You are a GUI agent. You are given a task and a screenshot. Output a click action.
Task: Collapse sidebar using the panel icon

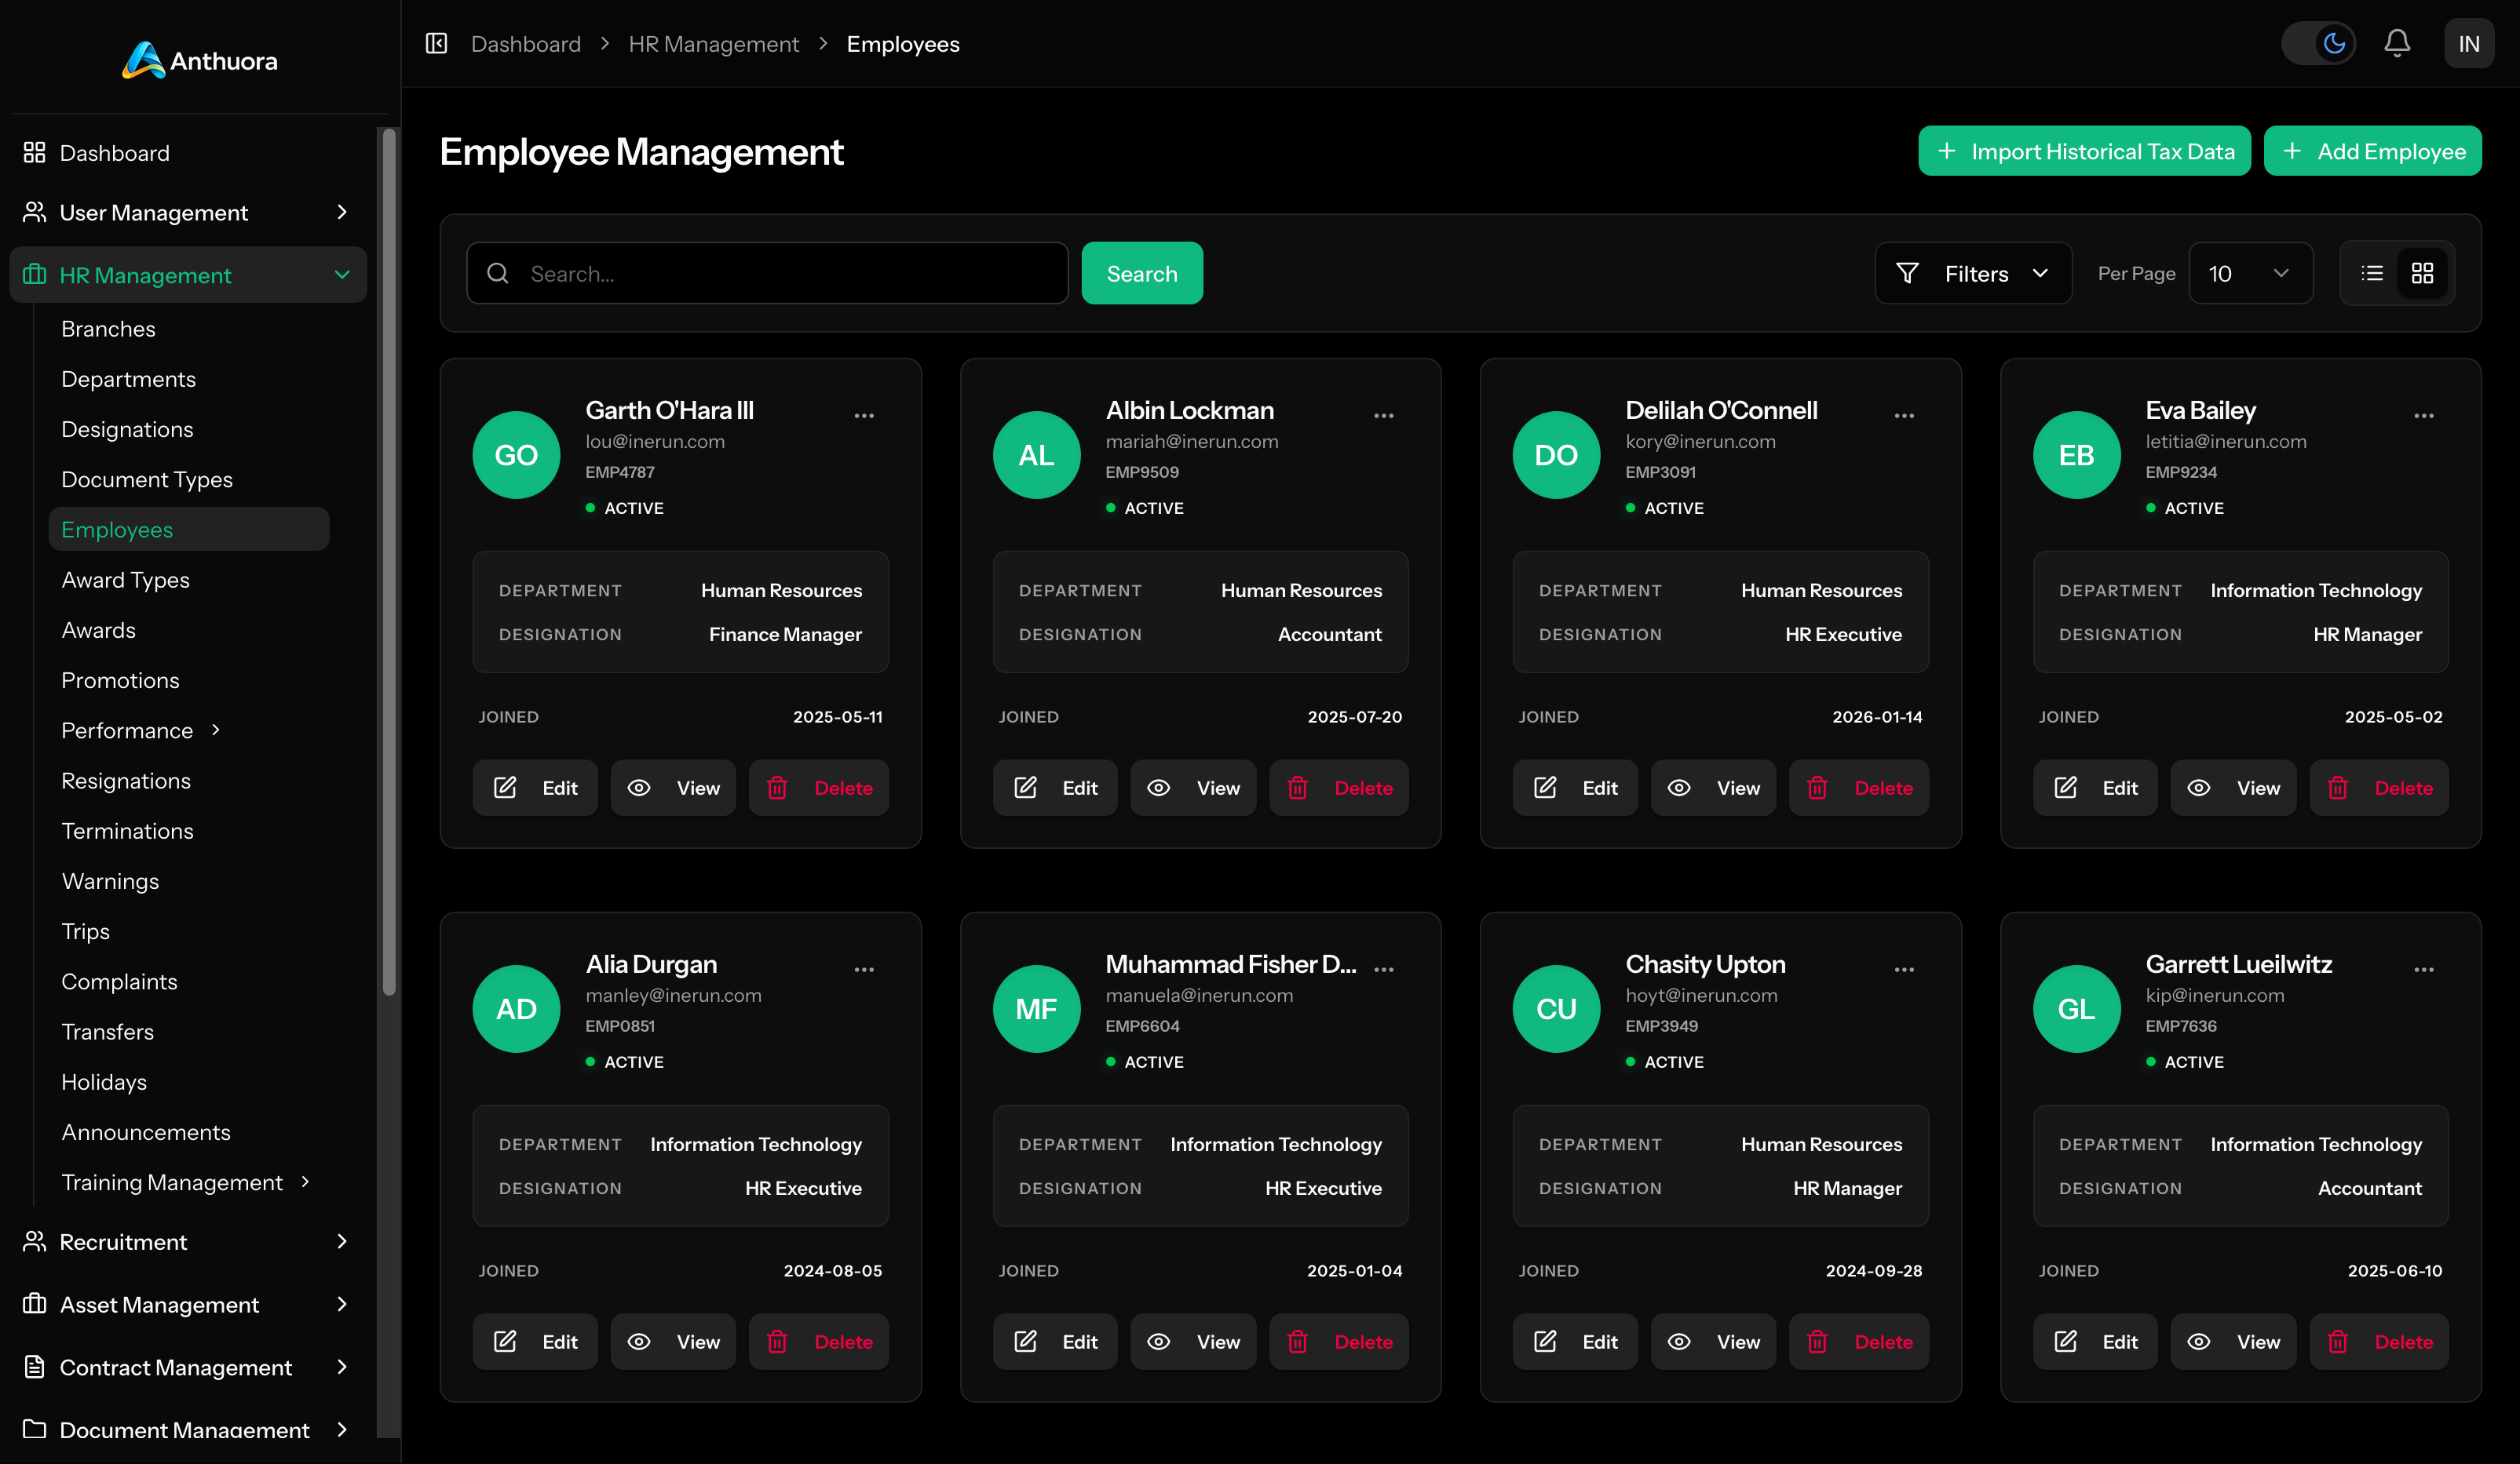pos(436,44)
